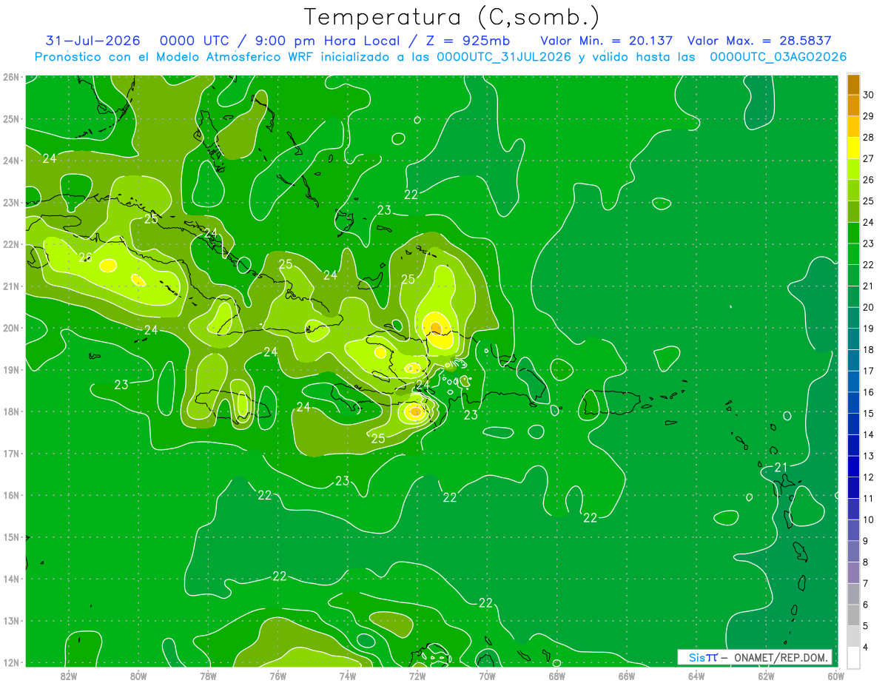Click the '78W' longitude label
The width and height of the screenshot is (888, 686).
(208, 676)
